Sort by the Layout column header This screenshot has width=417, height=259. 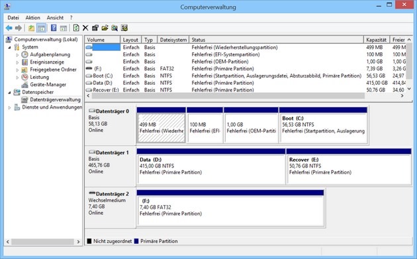click(130, 40)
